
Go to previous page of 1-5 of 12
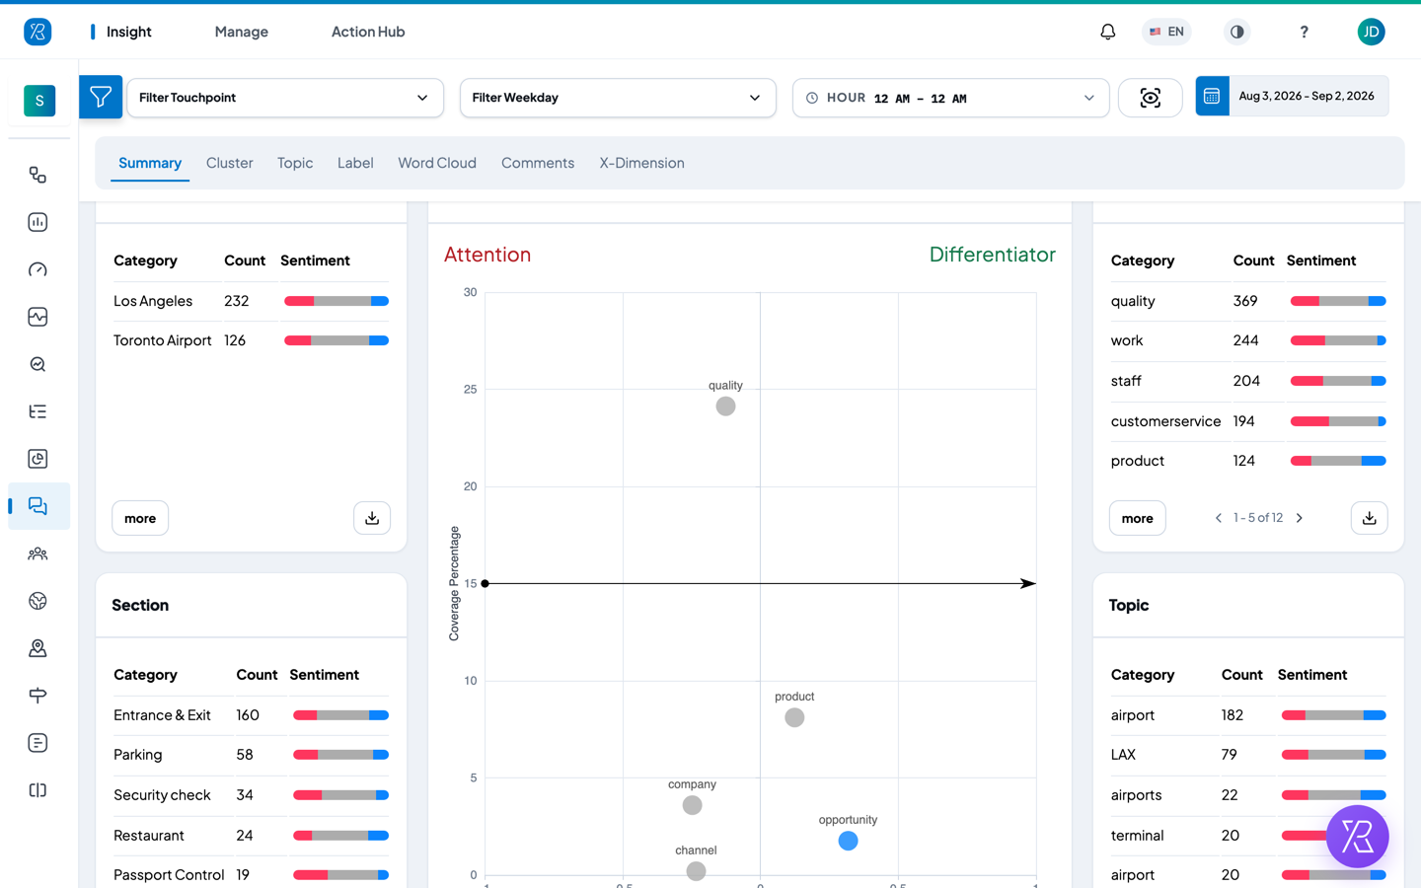(x=1219, y=518)
